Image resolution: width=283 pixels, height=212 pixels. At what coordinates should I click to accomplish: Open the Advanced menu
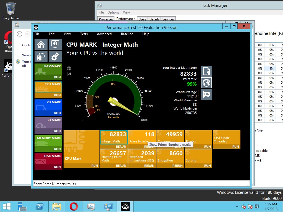pyautogui.click(x=104, y=34)
